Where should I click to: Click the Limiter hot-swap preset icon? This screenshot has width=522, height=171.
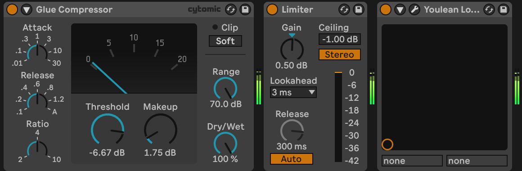pos(344,9)
